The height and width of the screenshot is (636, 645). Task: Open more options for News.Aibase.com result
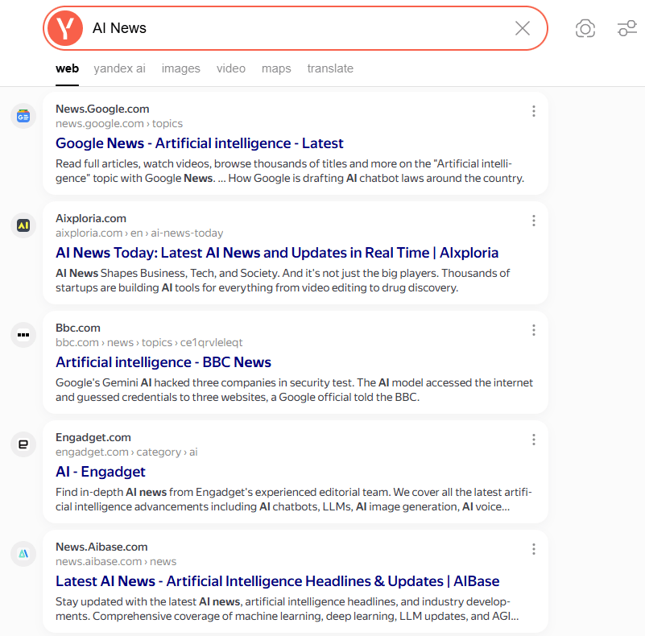coord(534,549)
